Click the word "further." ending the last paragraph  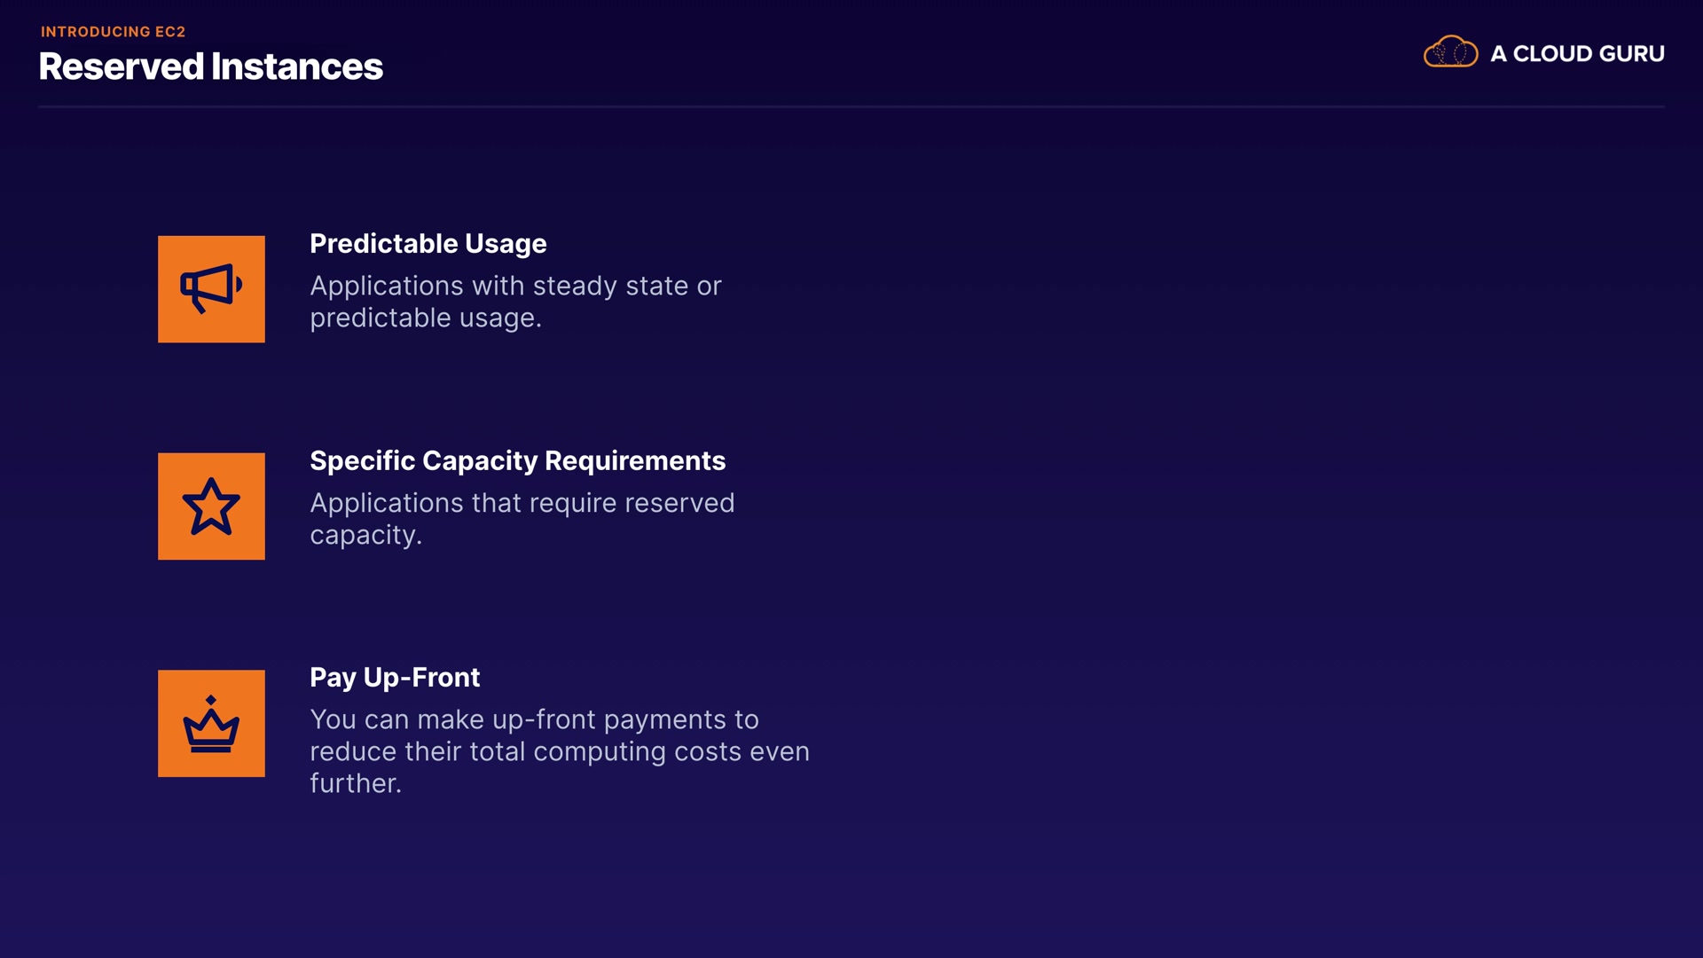[355, 783]
